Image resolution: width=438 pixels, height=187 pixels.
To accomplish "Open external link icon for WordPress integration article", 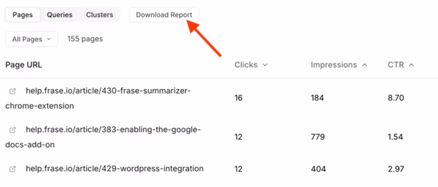I will [13, 169].
